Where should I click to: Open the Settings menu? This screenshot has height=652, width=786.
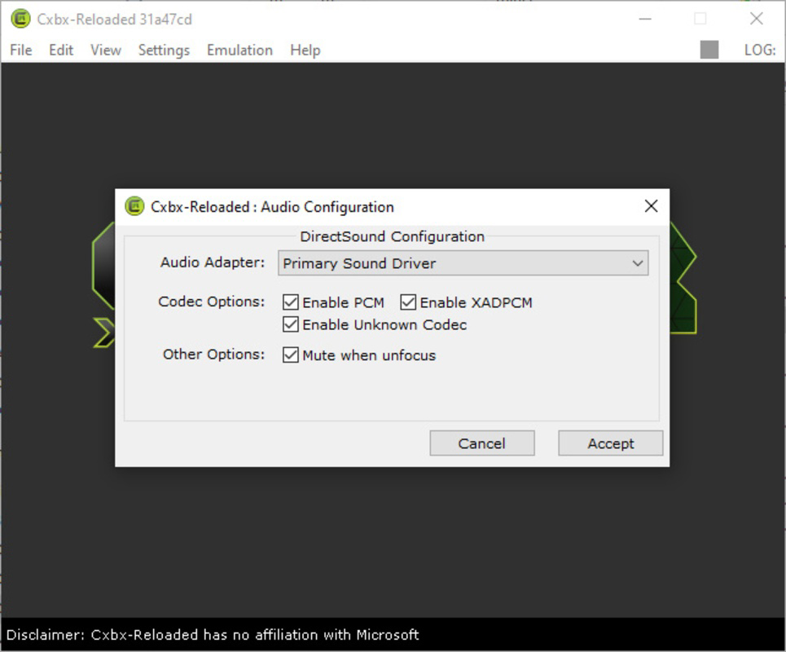(164, 51)
